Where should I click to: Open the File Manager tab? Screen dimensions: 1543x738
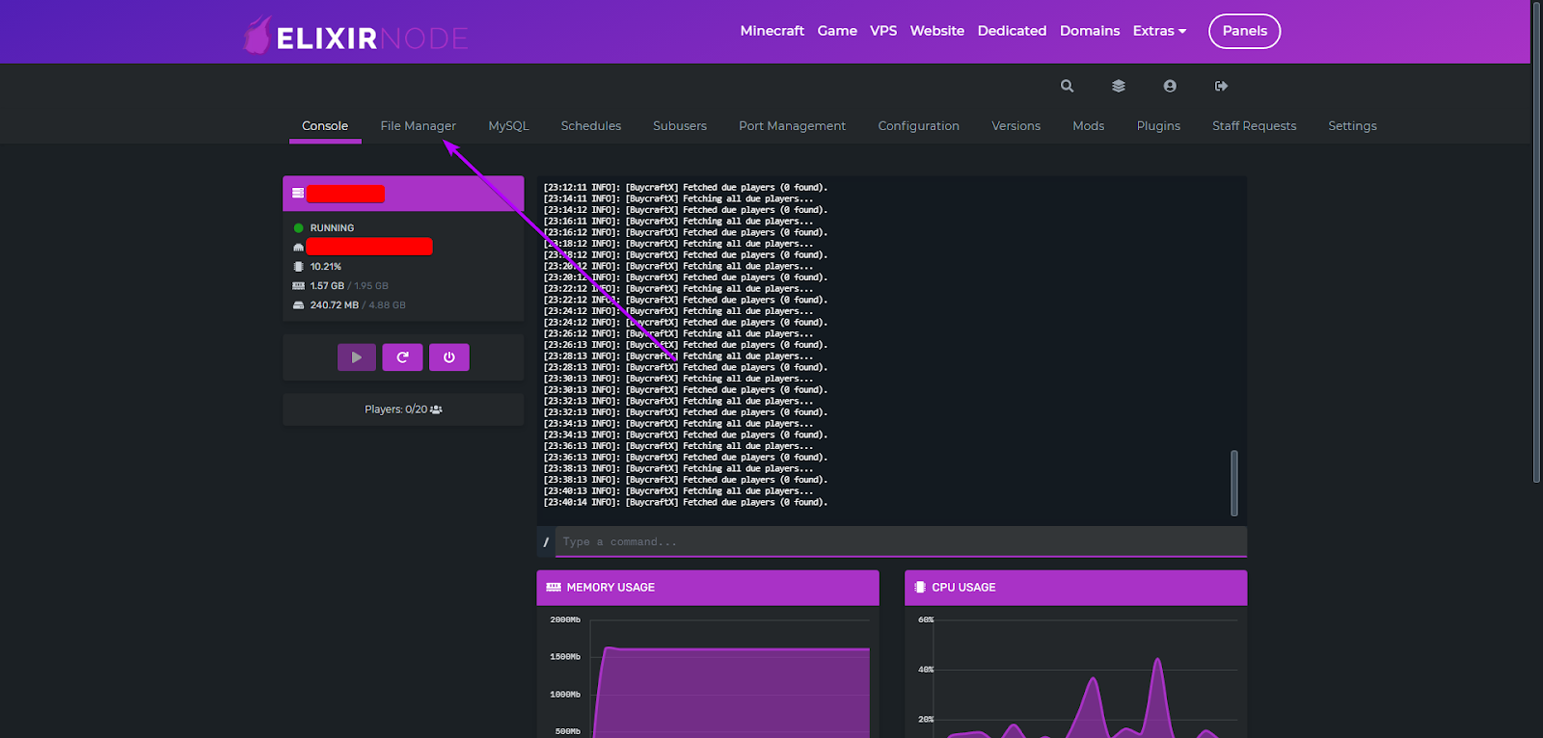click(419, 126)
